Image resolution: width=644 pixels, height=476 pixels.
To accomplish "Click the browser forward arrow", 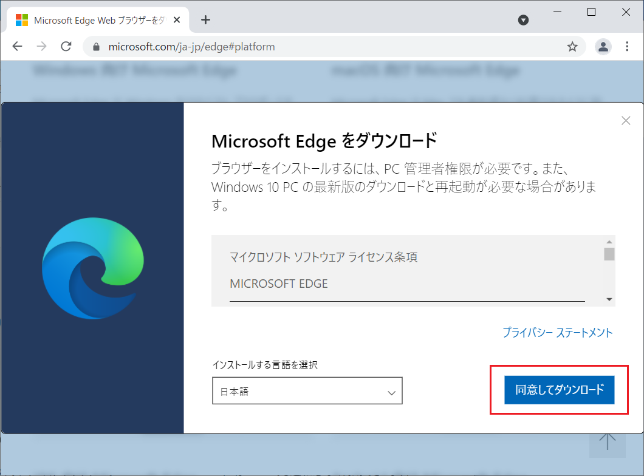I will (41, 46).
